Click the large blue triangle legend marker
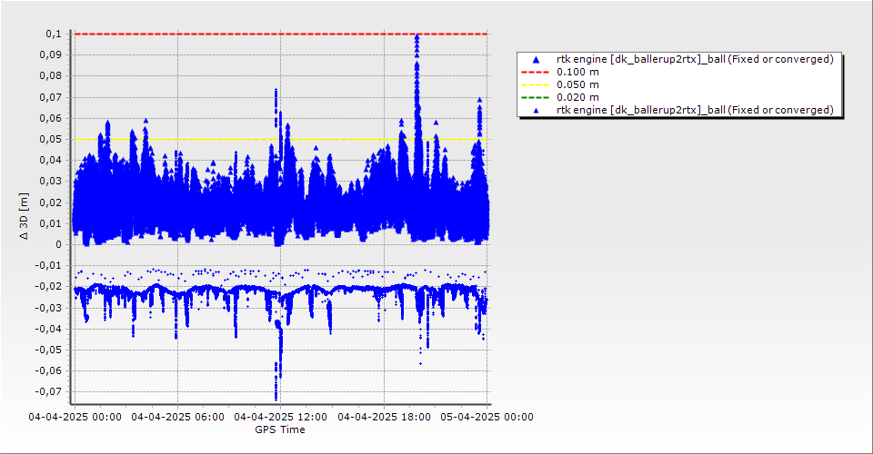The image size is (873, 454). [x=537, y=59]
